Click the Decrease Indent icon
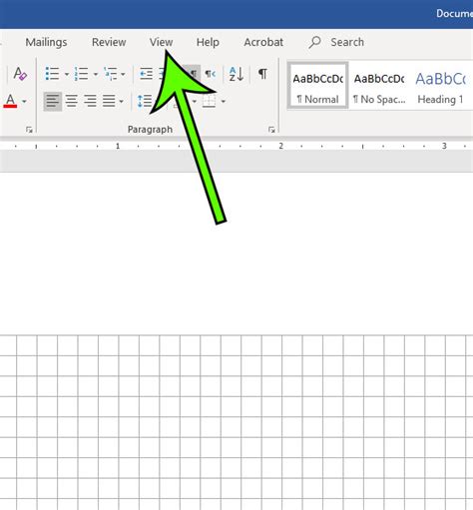The image size is (473, 510). pos(146,74)
